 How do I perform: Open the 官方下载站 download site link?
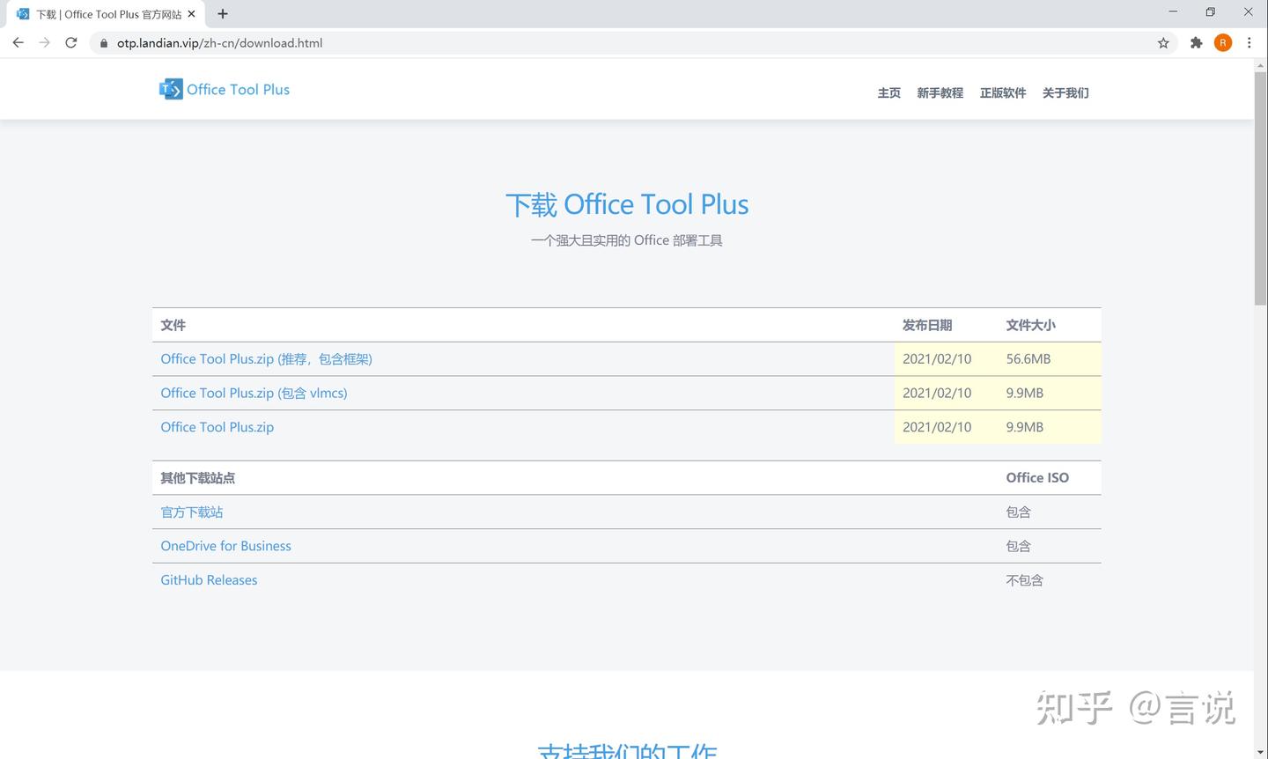(x=191, y=512)
